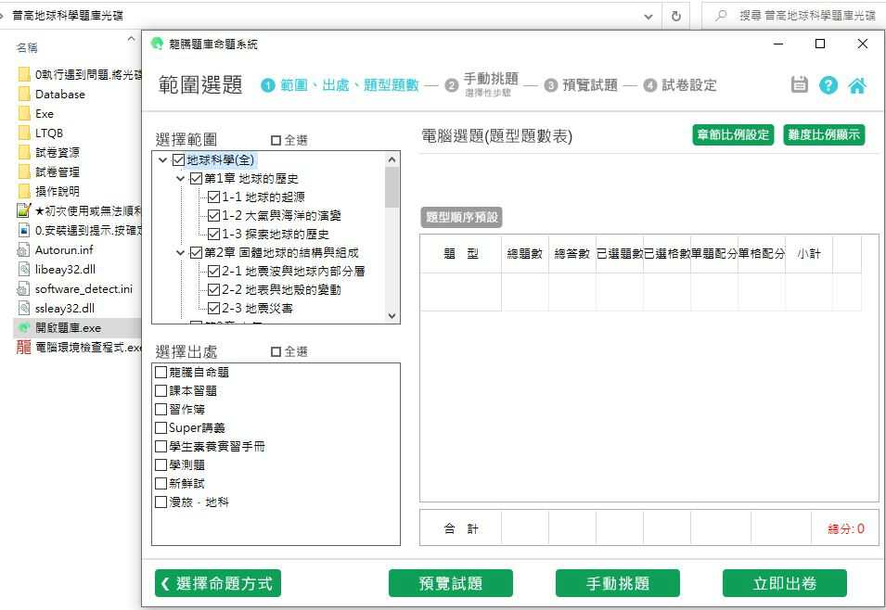Viewport: 886px width, 610px height.
Task: Uncheck 地球科學(全) checkbox
Action: pyautogui.click(x=178, y=159)
